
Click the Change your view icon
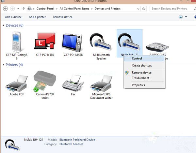pos(181,17)
